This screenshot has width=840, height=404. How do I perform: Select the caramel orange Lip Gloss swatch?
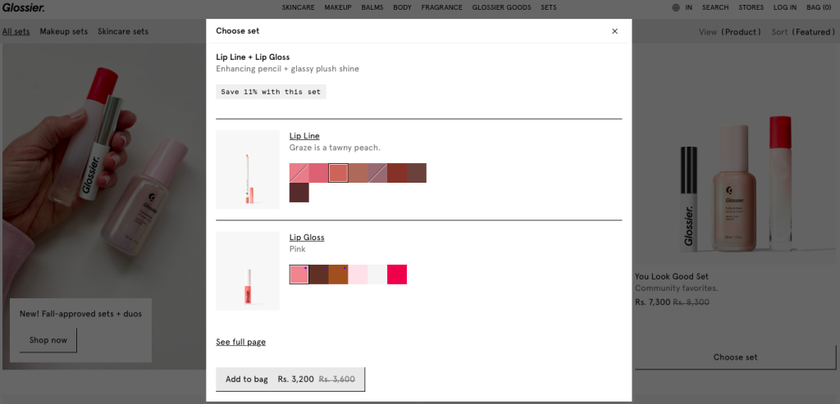tap(338, 275)
